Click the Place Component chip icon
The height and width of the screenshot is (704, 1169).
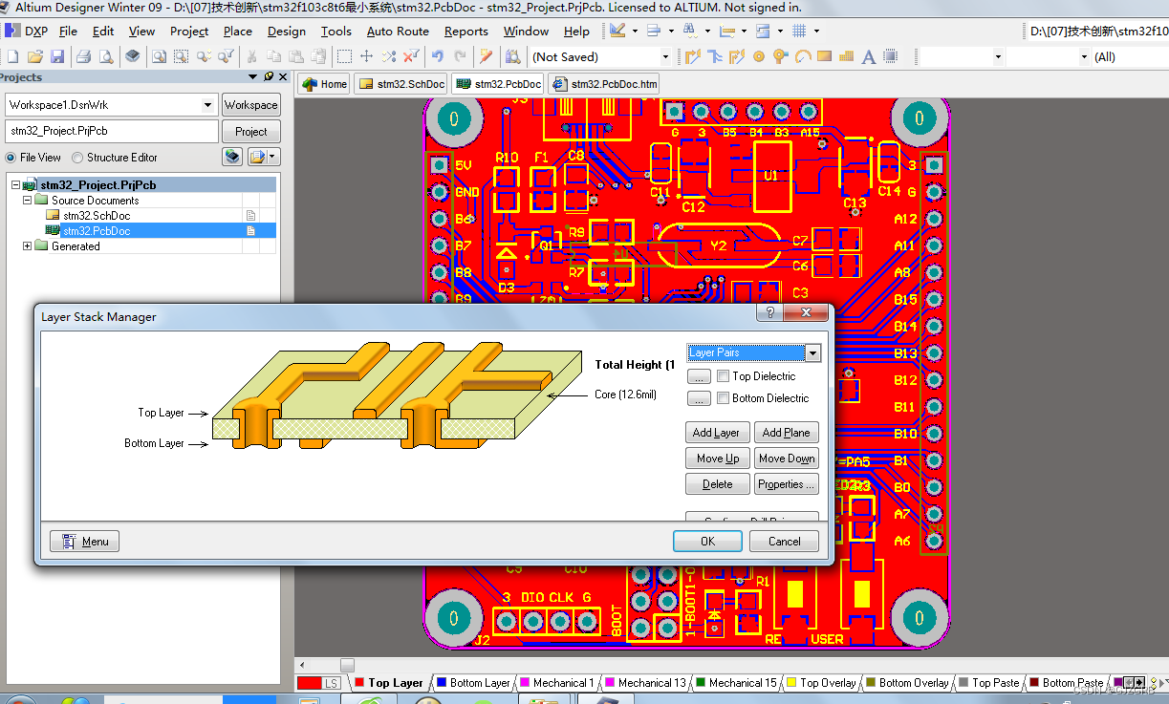tap(891, 56)
